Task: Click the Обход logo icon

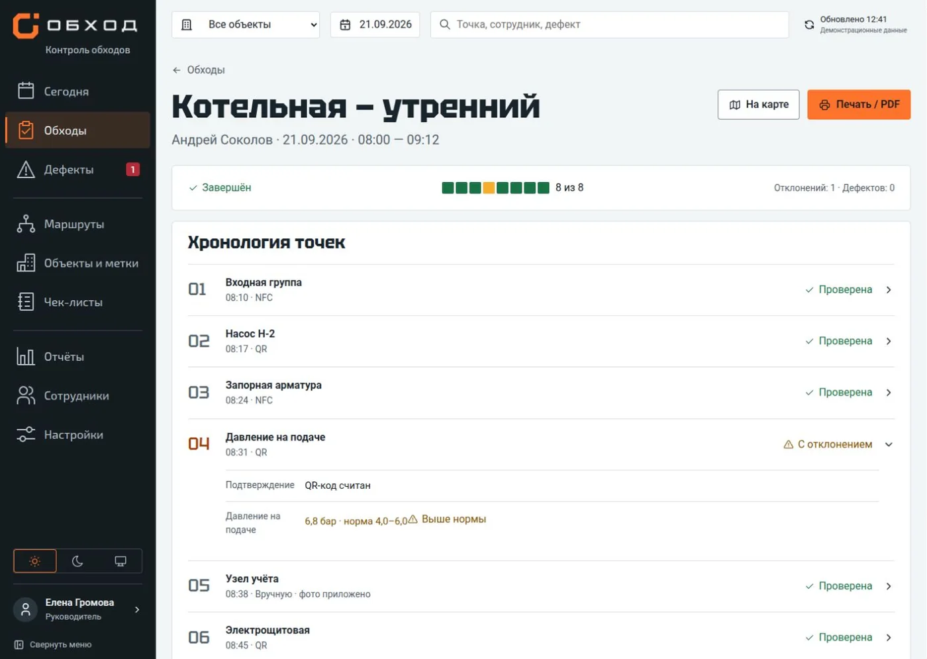Action: pos(26,25)
